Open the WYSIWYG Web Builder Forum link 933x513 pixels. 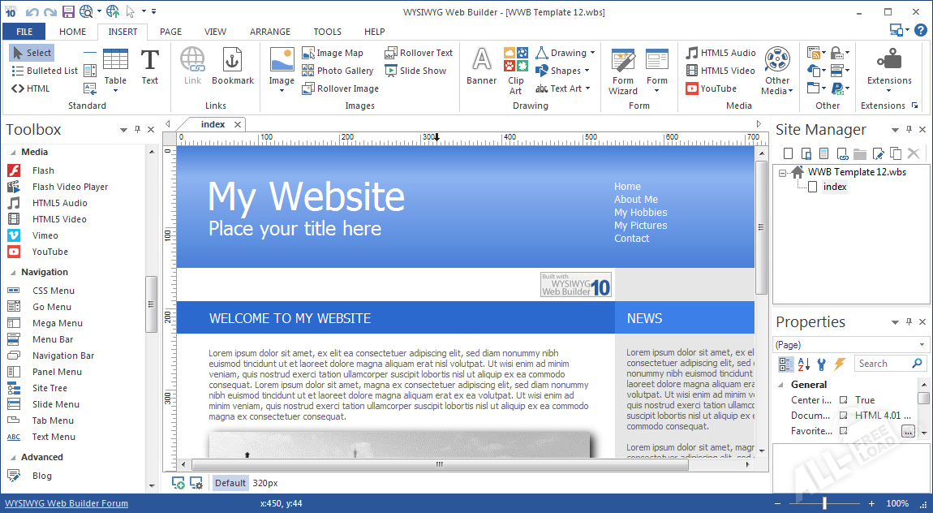[x=67, y=503]
